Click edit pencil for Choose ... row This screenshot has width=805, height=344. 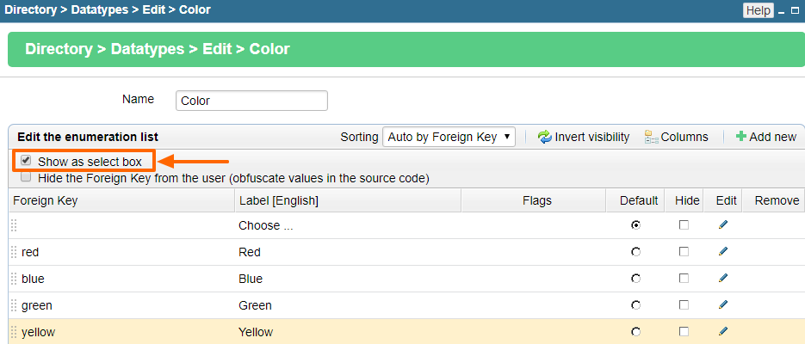click(x=723, y=225)
